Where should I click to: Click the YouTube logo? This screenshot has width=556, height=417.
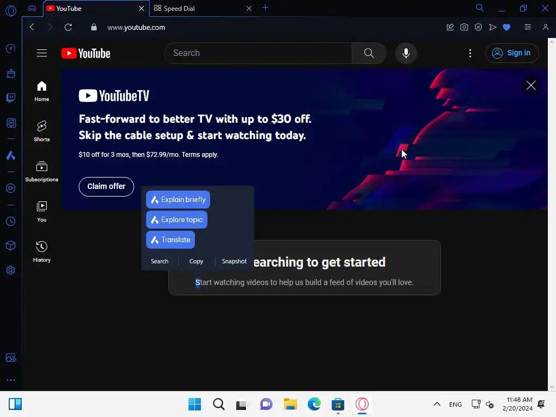click(86, 53)
